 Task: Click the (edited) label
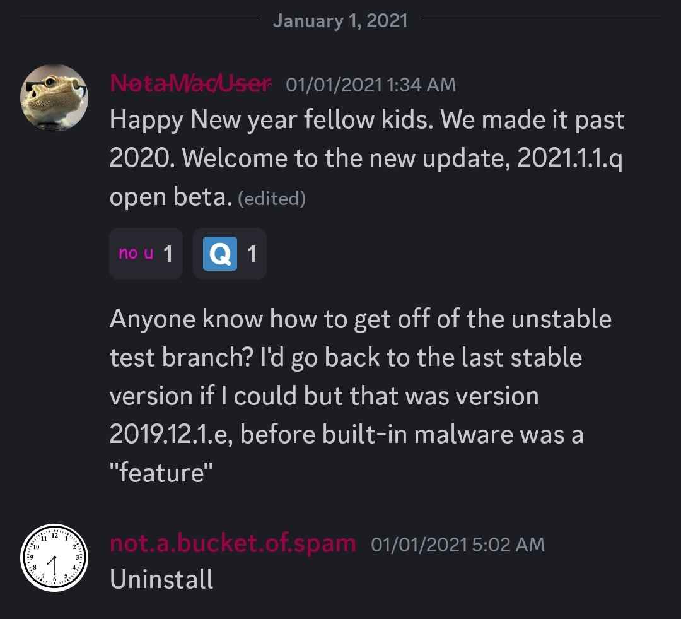[x=272, y=199]
